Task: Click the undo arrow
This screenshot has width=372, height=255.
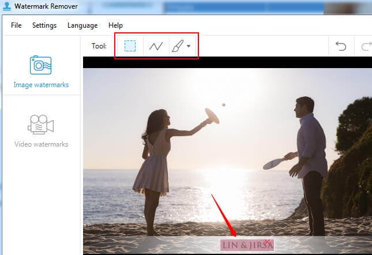Action: click(x=341, y=46)
